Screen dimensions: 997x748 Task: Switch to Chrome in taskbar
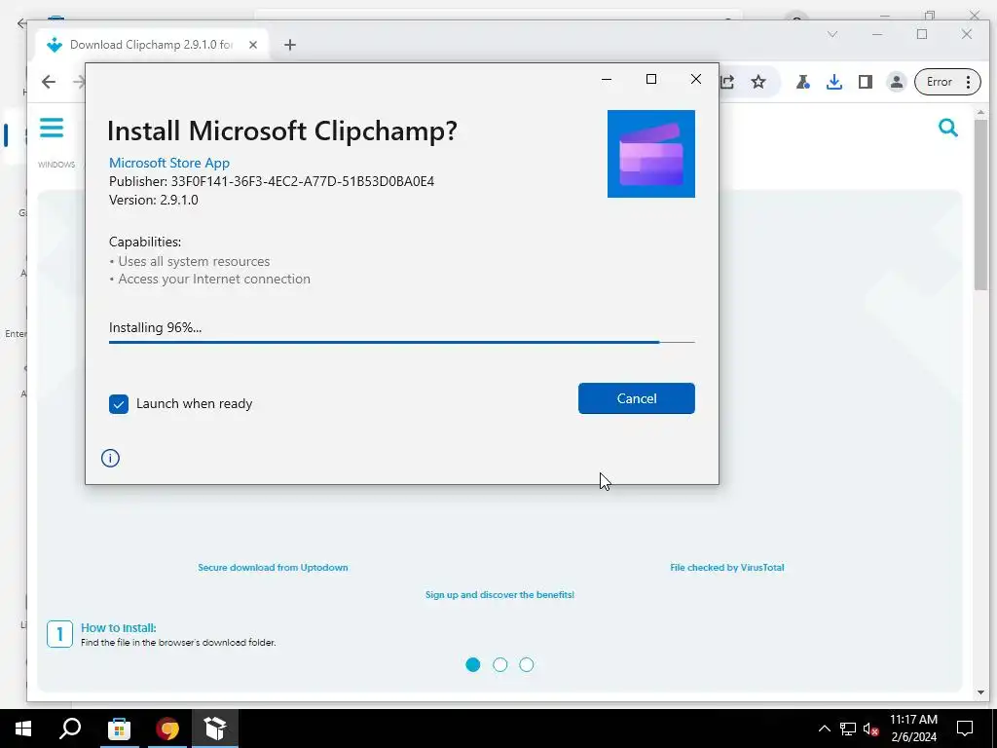tap(167, 729)
